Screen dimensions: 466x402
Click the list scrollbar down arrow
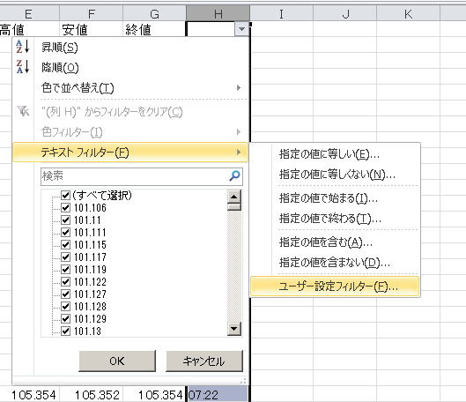pyautogui.click(x=234, y=329)
